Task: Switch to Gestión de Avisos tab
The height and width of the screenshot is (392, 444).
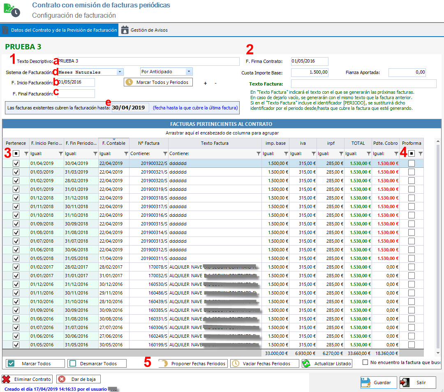Action: point(144,30)
